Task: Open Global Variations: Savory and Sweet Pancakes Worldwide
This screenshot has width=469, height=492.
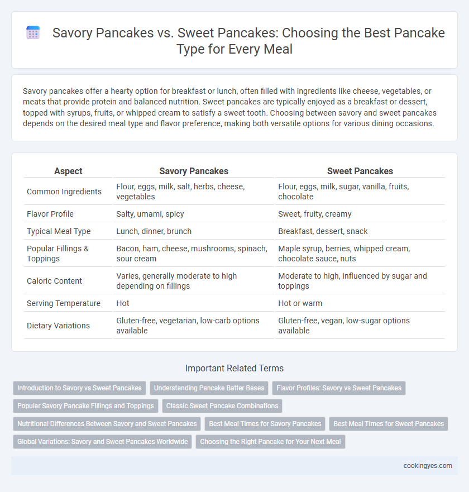Action: point(103,442)
